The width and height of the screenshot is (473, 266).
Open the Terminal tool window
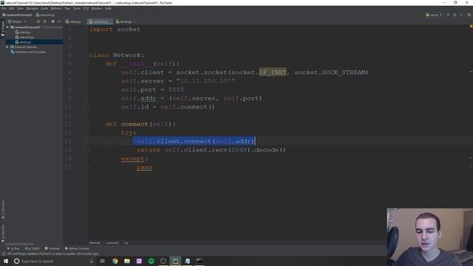point(52,248)
